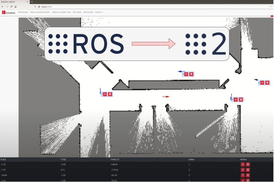Open the Views dropdown menu
274x182 pixels.
(99, 12)
